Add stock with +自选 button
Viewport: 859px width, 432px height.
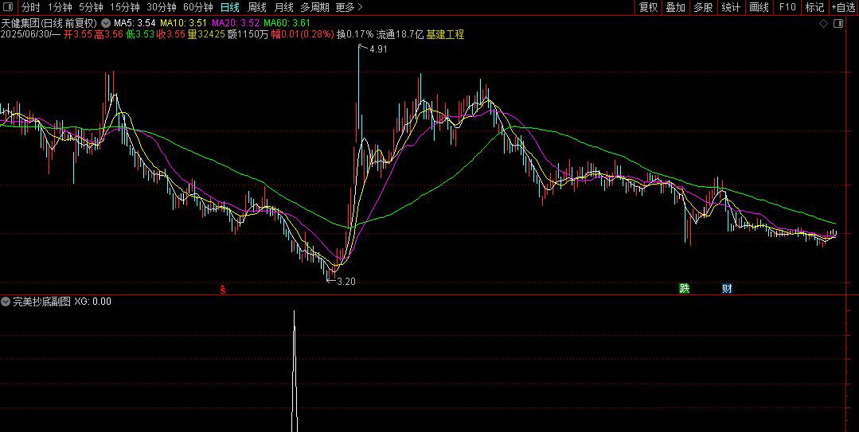844,7
